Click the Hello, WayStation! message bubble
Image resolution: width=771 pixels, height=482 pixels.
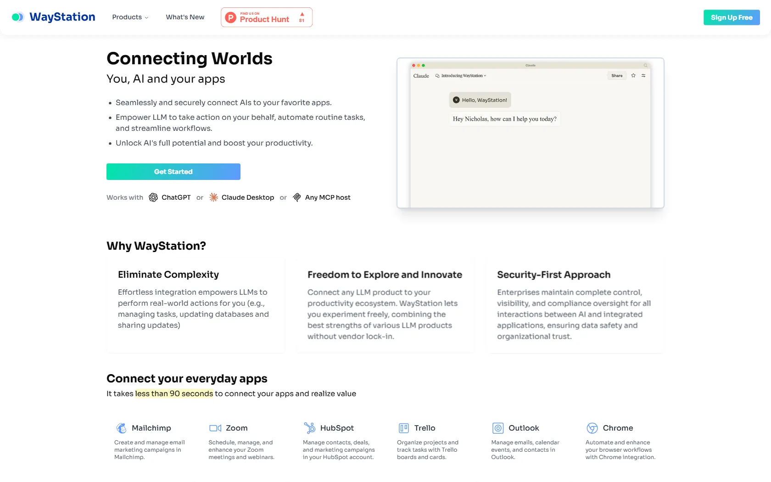click(x=480, y=100)
